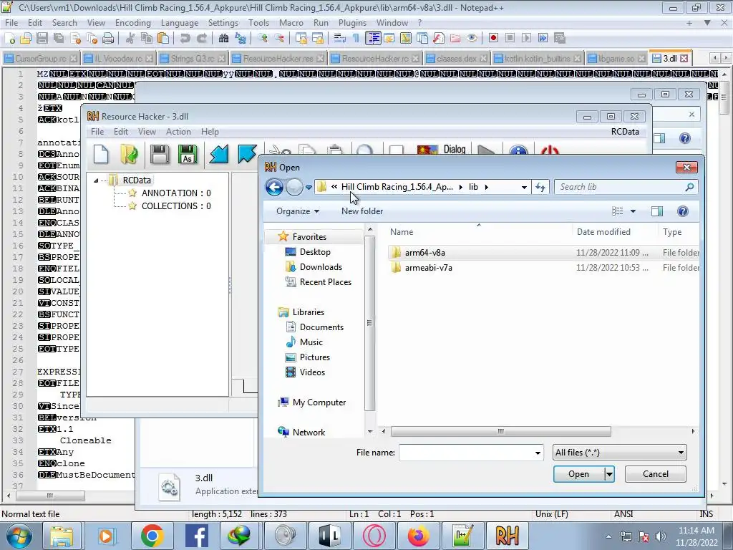Click Resource Hacker Open file folder icon
Screen dimensions: 733x550
click(129, 155)
